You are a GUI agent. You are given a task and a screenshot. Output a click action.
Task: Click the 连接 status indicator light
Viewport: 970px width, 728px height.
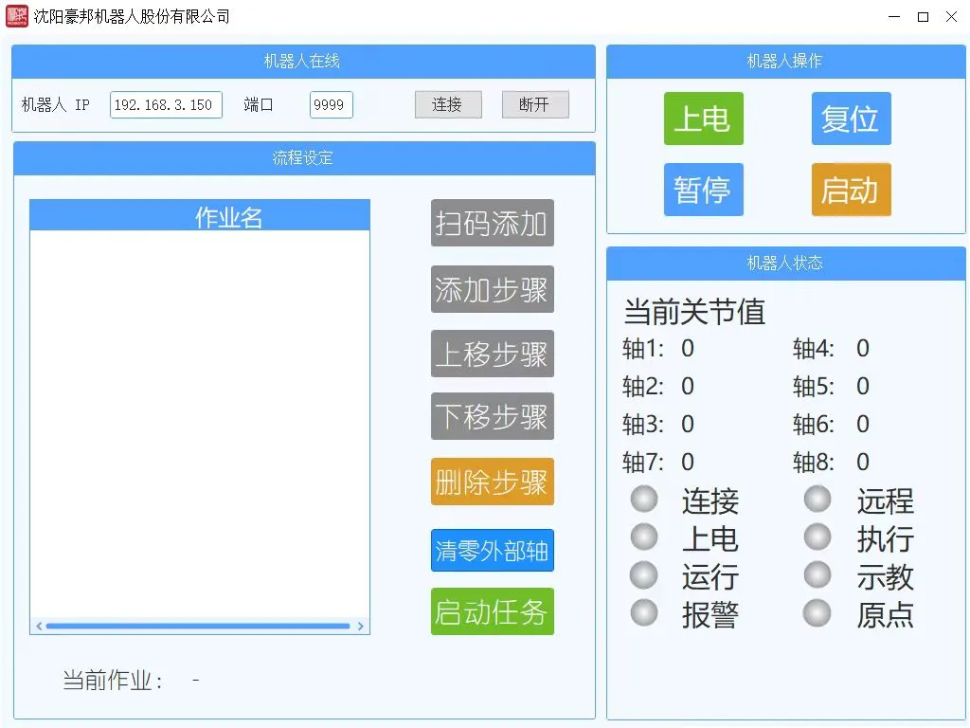click(644, 499)
